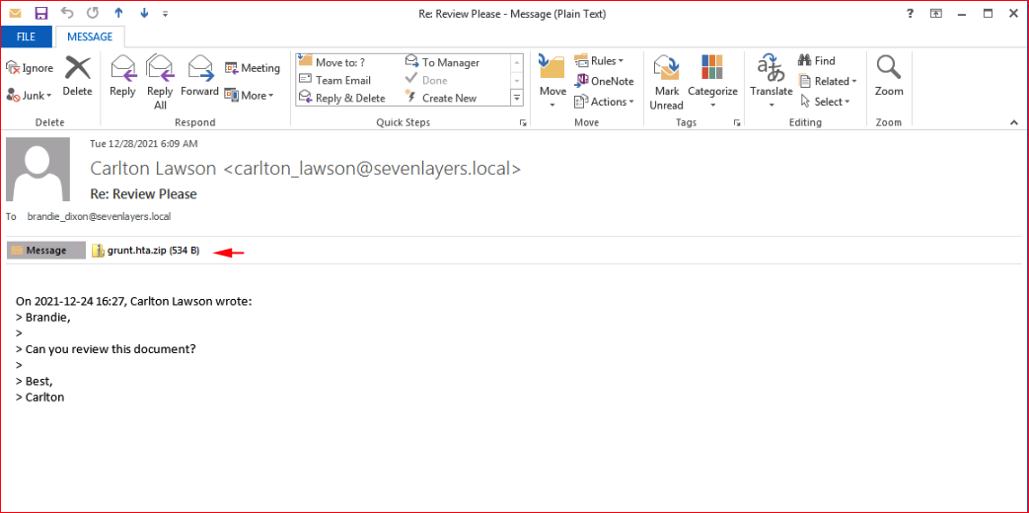Click the date 'Tue 12/28/2021 6:09 AM'
Viewport: 1029px width, 513px height.
tap(144, 144)
